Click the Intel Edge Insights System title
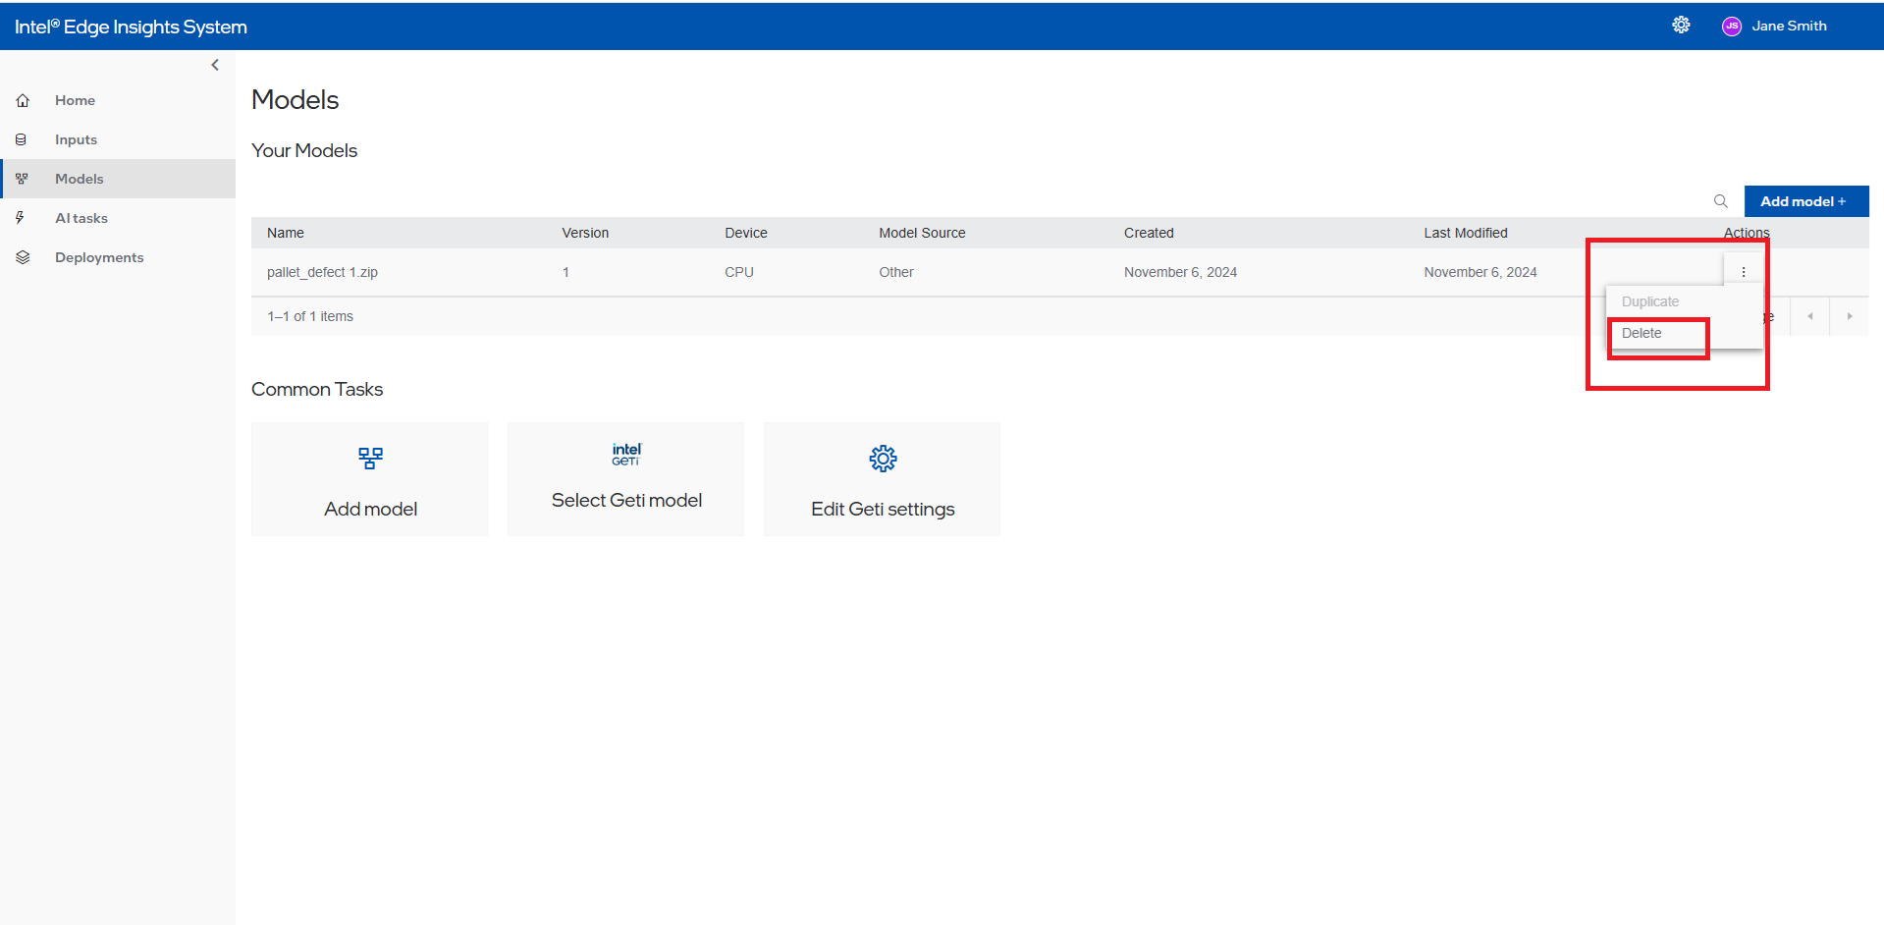 point(131,27)
